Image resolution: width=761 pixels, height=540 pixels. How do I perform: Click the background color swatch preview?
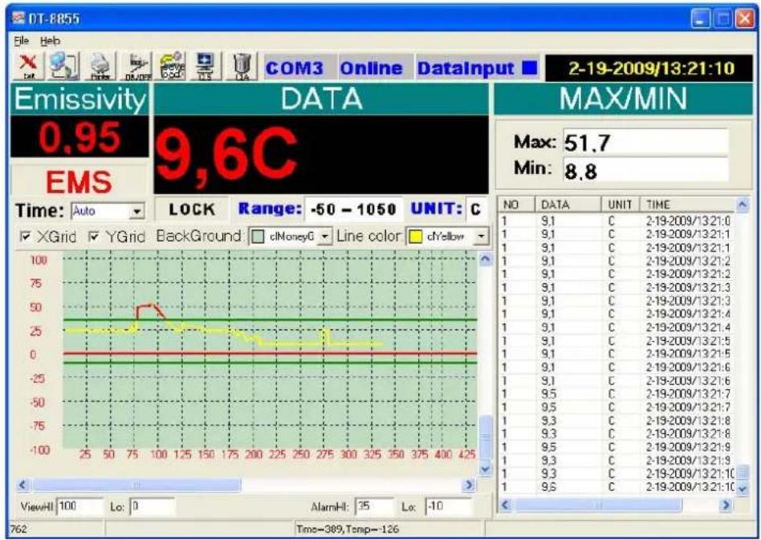258,237
